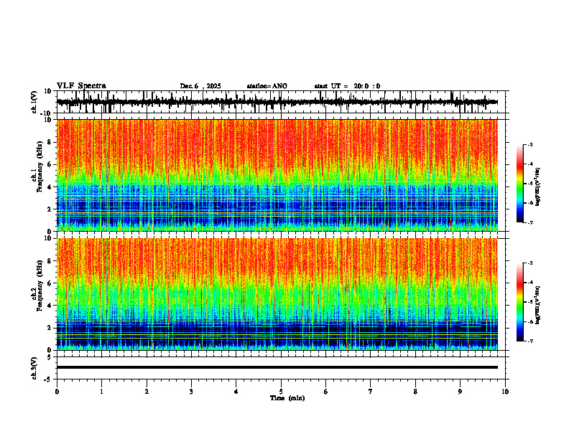Click the "-7" label on ch.1 color scale

pyautogui.click(x=530, y=222)
